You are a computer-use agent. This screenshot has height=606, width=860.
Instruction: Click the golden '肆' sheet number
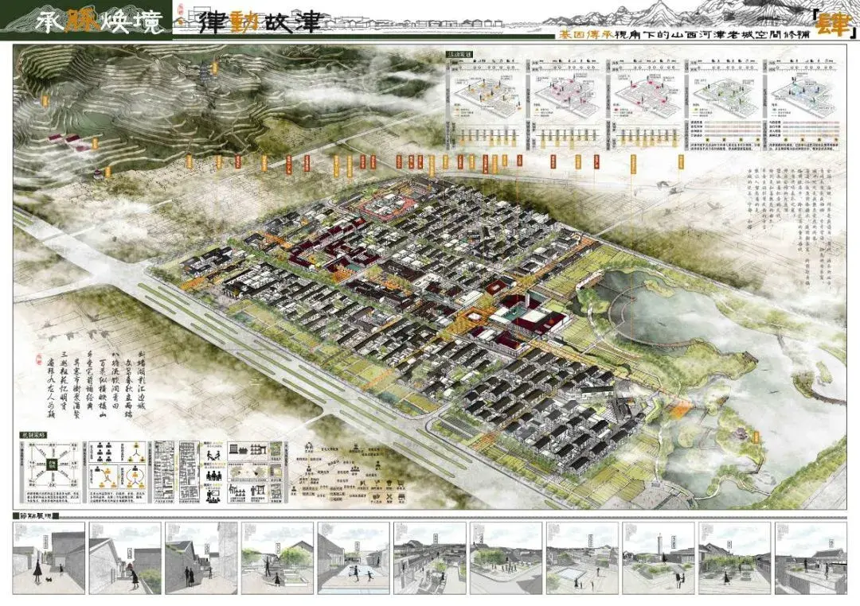[x=833, y=25]
